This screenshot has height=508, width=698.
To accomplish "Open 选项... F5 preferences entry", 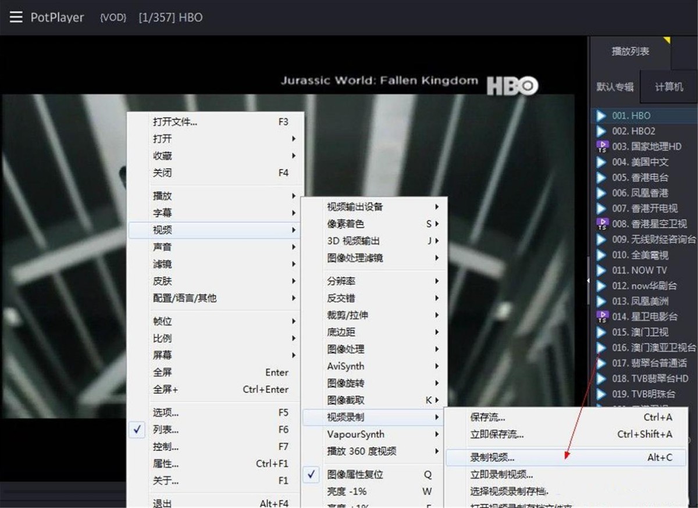I will (x=215, y=413).
